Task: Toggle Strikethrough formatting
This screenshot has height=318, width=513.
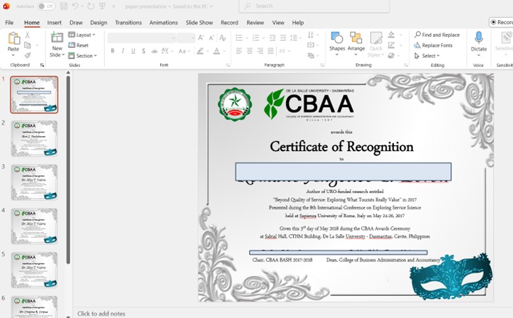Action: [x=154, y=51]
